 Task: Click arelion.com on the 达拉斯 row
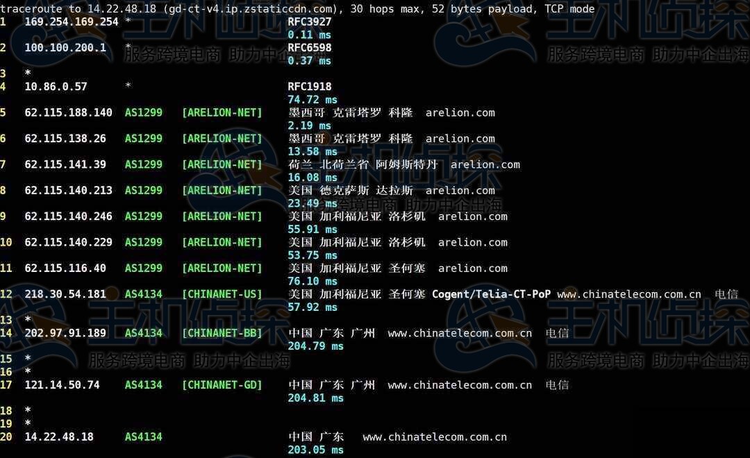point(460,190)
